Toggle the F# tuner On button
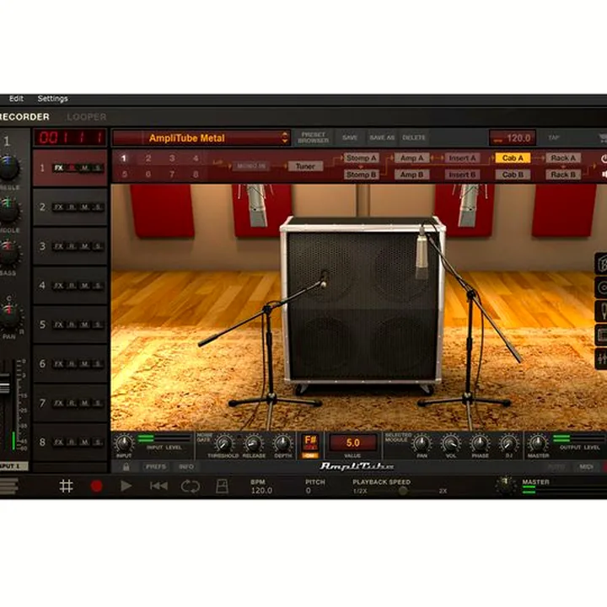Image resolution: width=607 pixels, height=607 pixels. pos(310,455)
